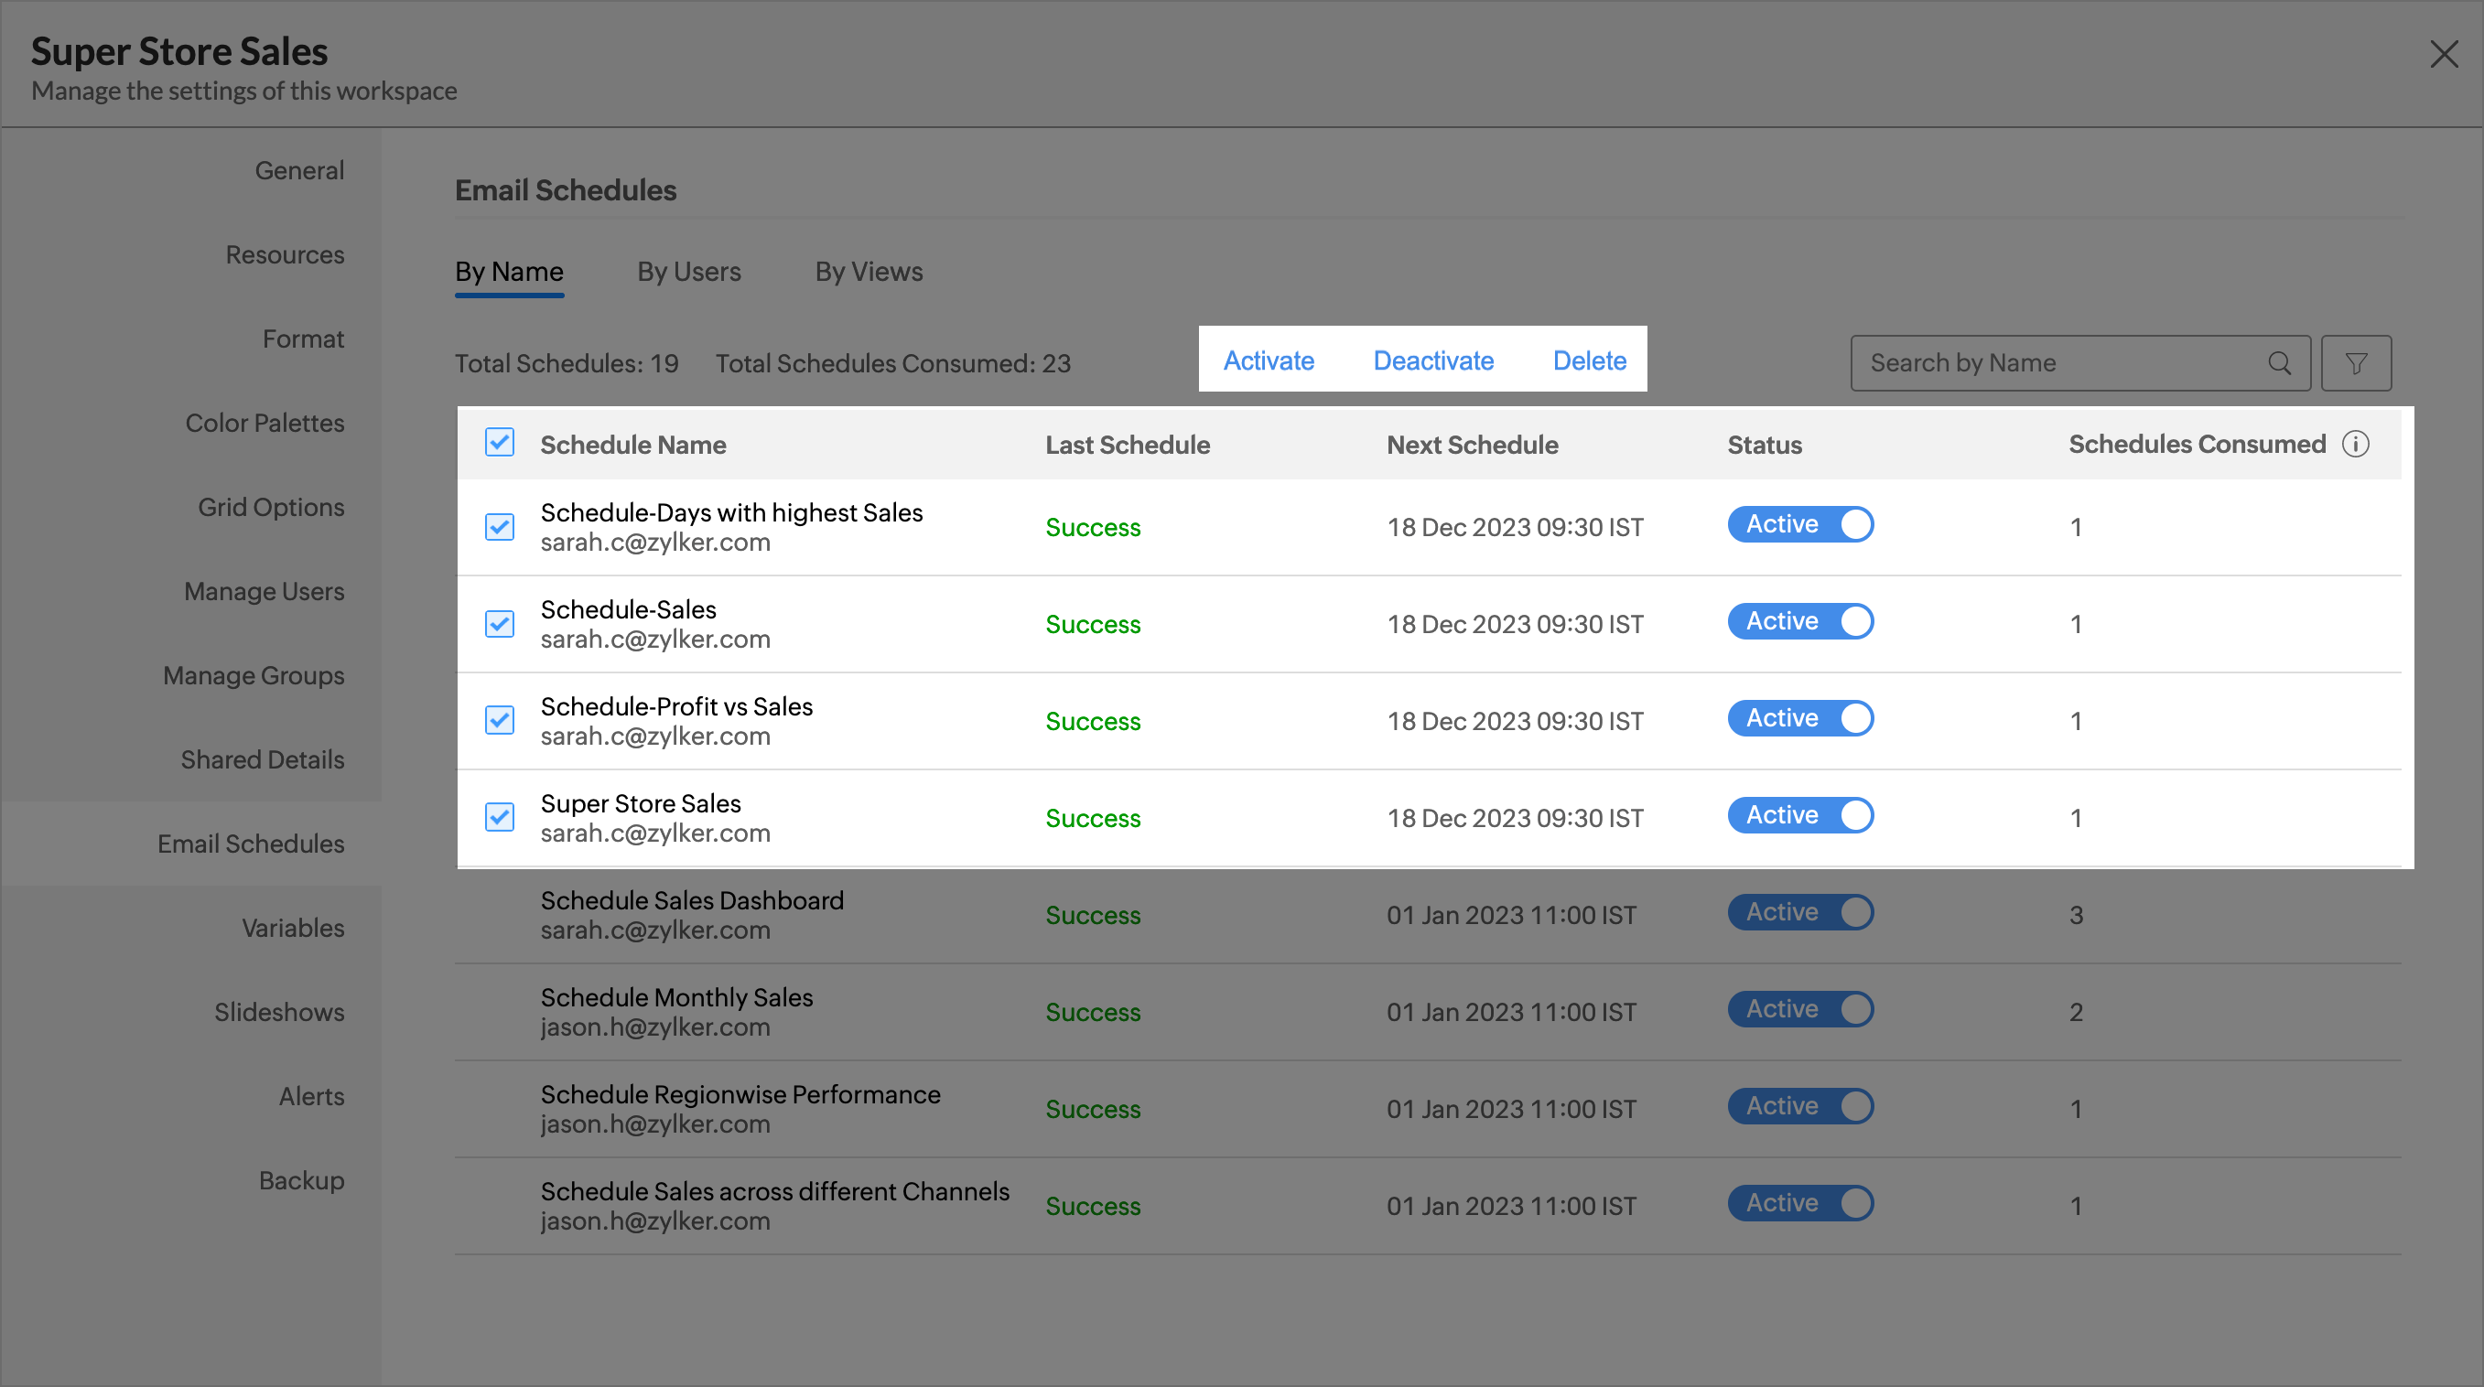2484x1387 pixels.
Task: Click the Schedule-Sales schedule name
Action: coord(628,610)
